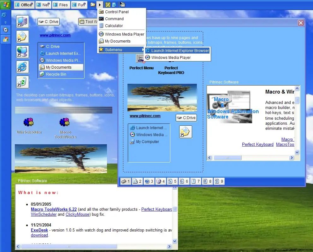Click the Tool W button on the desktop
313x252 pixels.
point(88,21)
